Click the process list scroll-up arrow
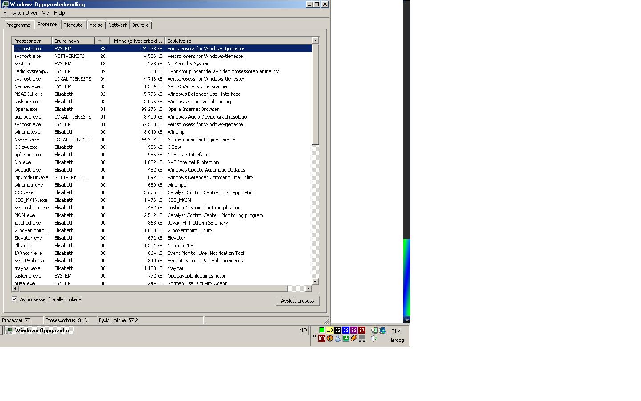The height and width of the screenshot is (401, 641). [316, 41]
